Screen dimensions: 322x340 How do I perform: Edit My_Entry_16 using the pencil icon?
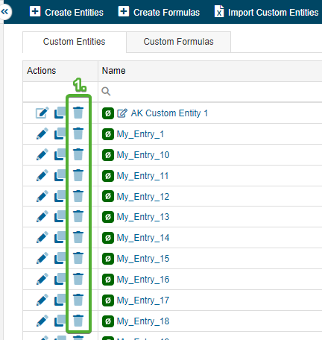(x=42, y=279)
